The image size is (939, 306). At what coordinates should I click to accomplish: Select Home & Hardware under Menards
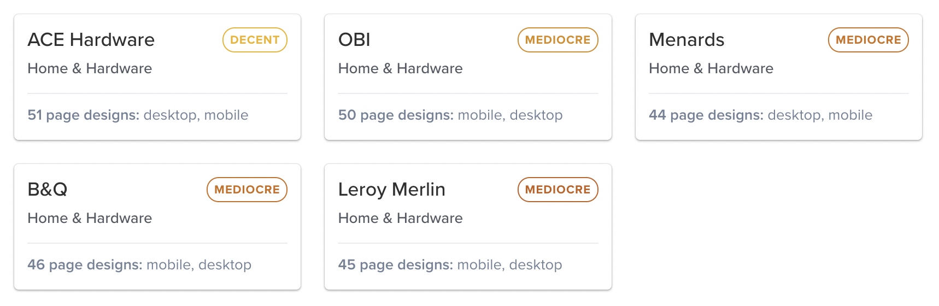(711, 68)
